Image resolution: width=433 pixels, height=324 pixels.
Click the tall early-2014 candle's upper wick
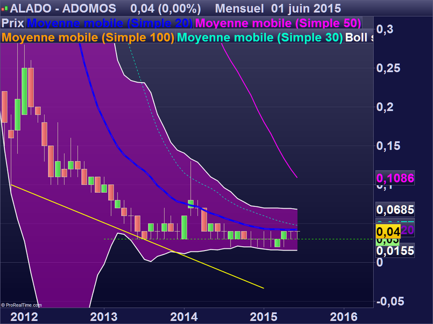pos(191,180)
